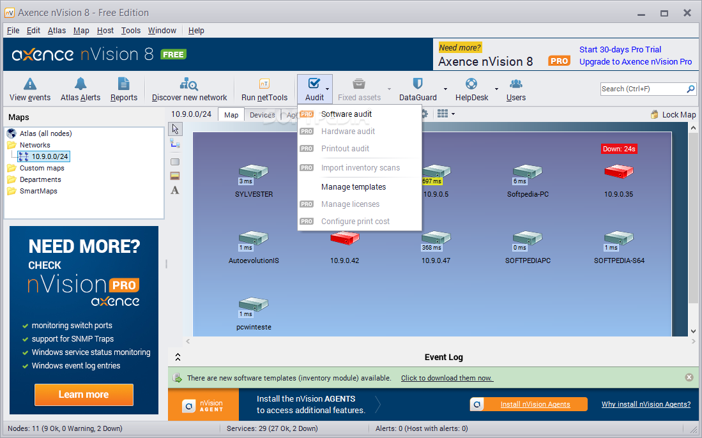Open the File menu

13,31
